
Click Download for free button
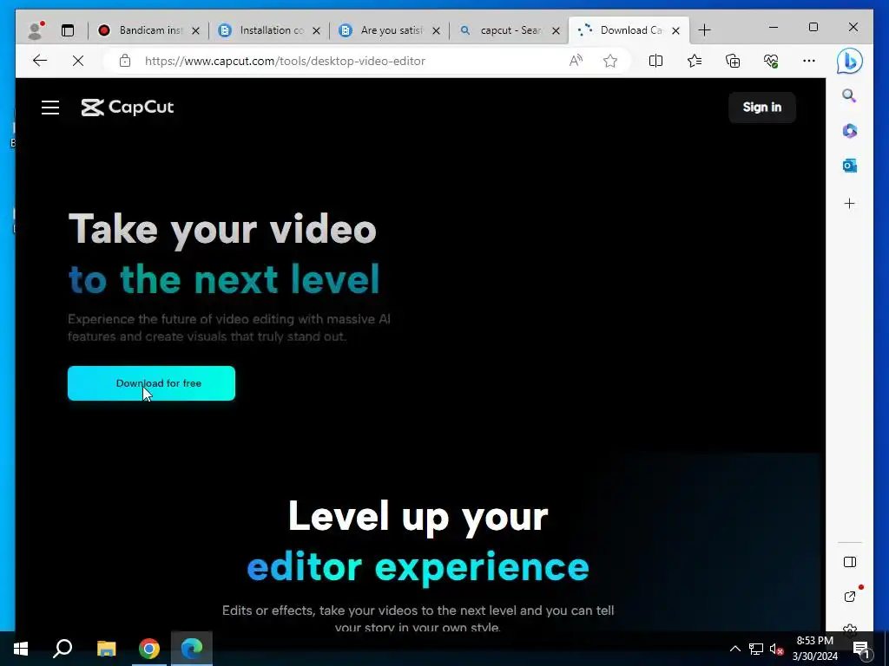pos(151,383)
